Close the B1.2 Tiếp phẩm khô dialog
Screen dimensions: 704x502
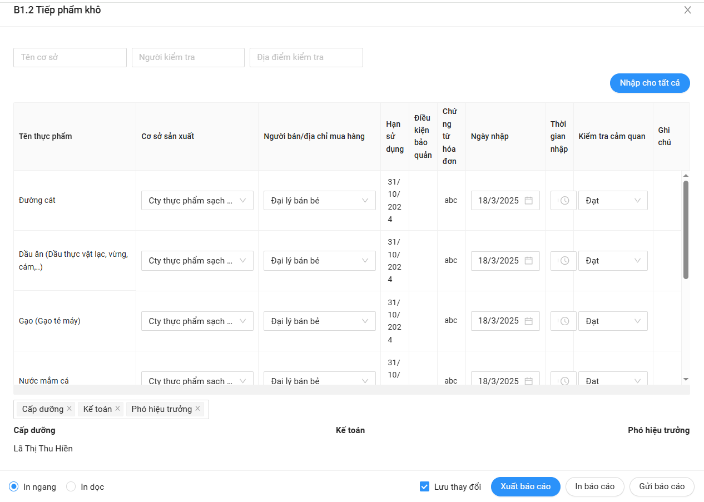point(687,10)
